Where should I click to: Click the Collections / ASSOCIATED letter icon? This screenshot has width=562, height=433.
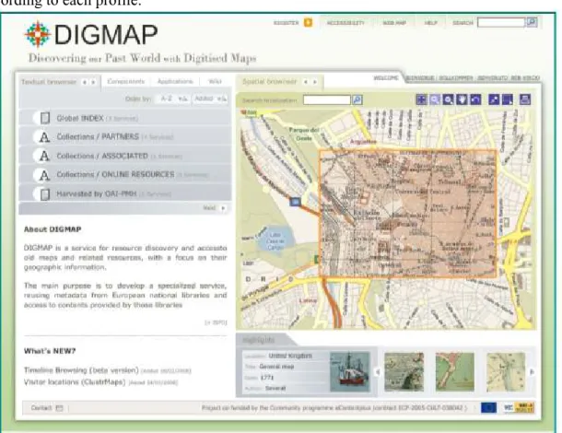coord(44,156)
